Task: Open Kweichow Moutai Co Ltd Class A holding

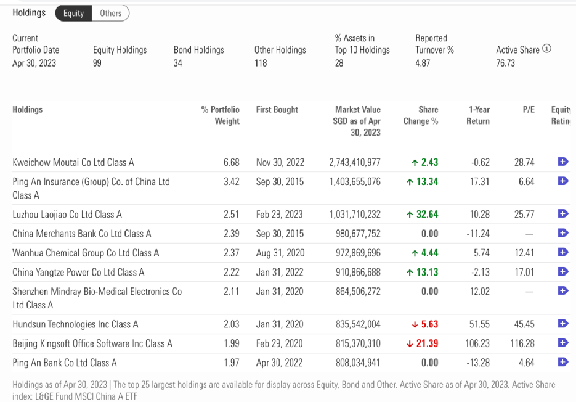Action: click(x=73, y=162)
